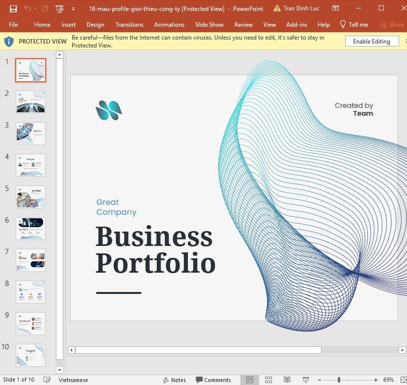Toggle the Comments pane

[x=214, y=380]
